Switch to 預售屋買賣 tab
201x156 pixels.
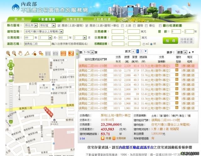coord(75,19)
